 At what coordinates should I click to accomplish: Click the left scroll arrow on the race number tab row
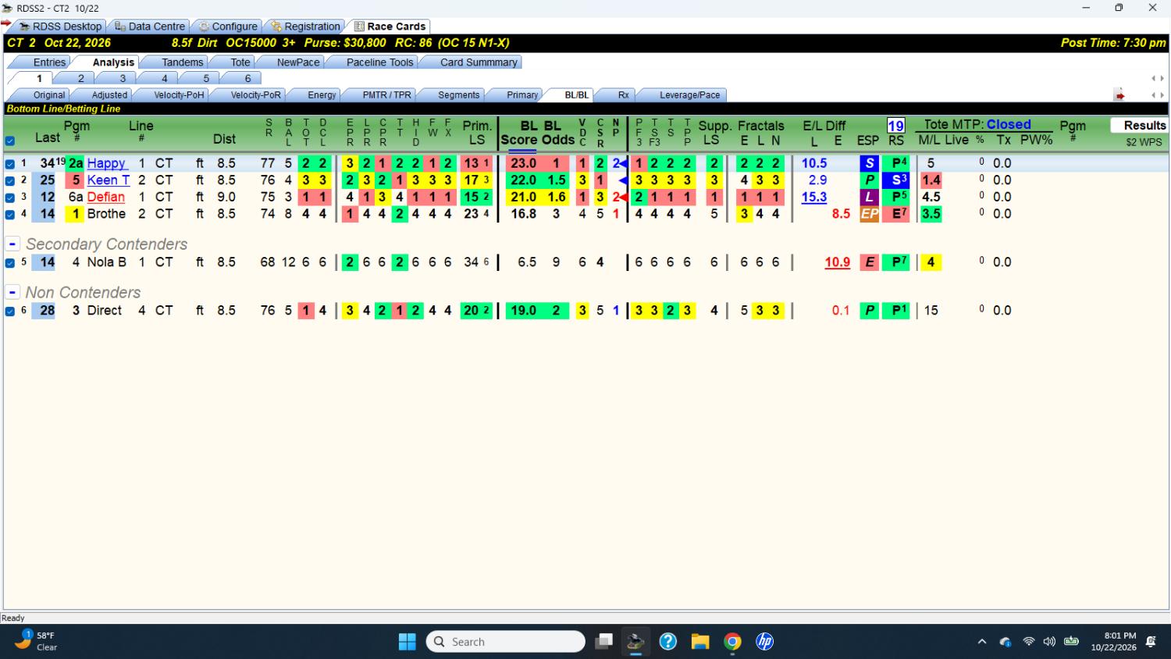(1154, 79)
